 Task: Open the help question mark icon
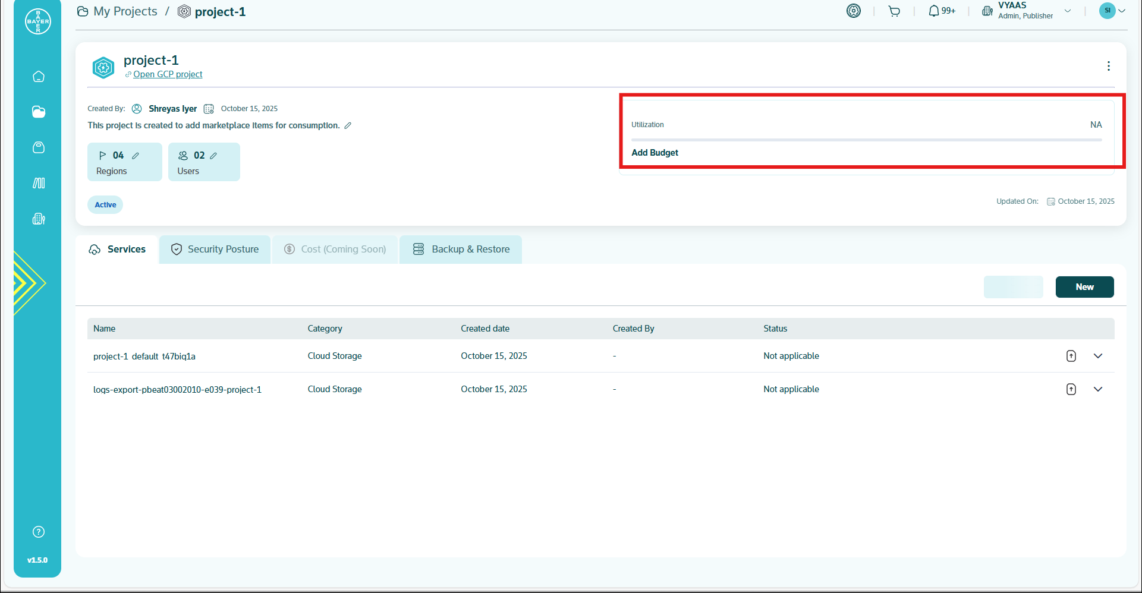39,532
